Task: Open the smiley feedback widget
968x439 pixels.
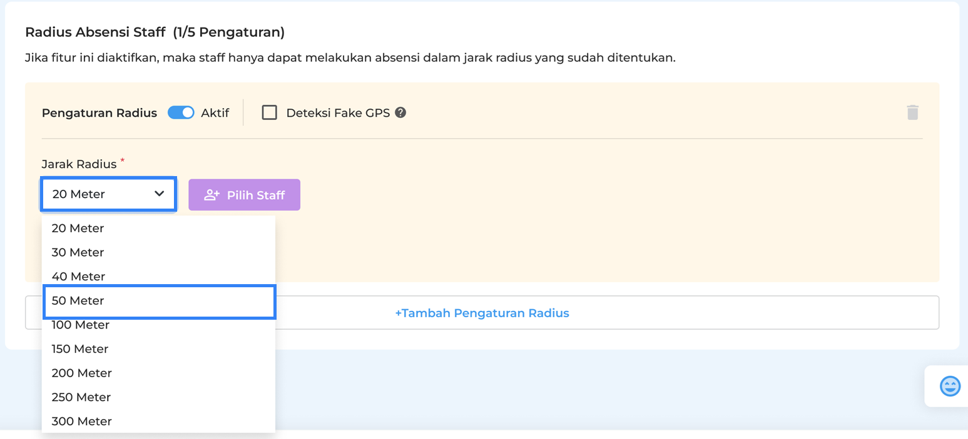Action: [x=949, y=386]
